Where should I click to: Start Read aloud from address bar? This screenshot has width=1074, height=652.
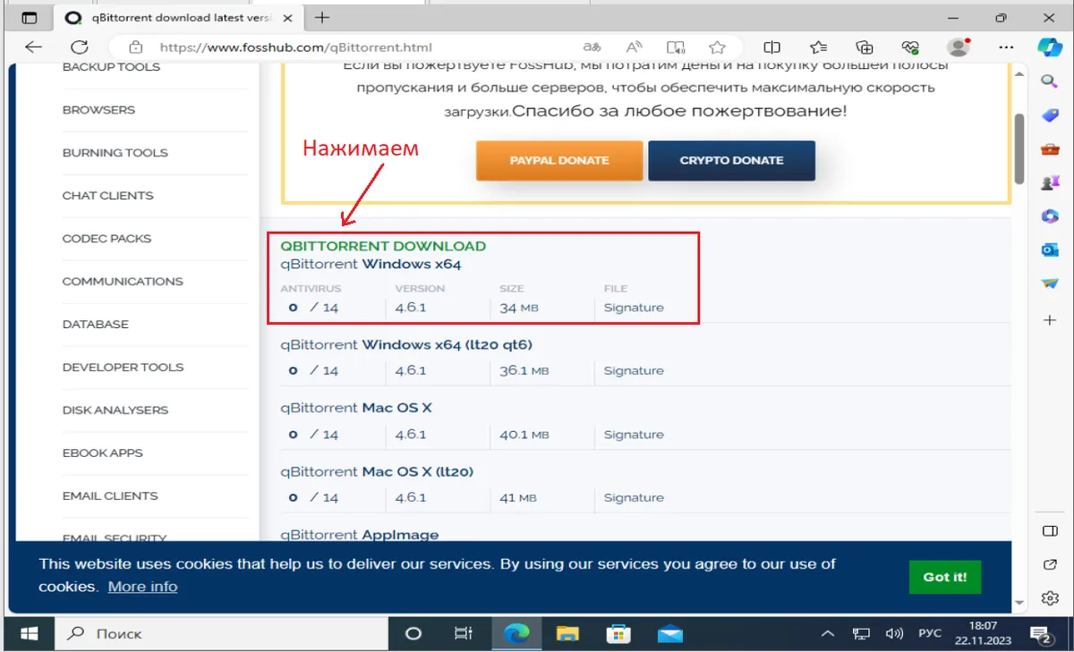click(x=635, y=47)
